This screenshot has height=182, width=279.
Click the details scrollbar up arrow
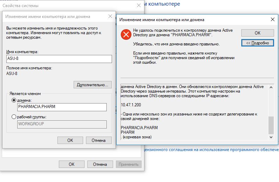click(x=271, y=87)
